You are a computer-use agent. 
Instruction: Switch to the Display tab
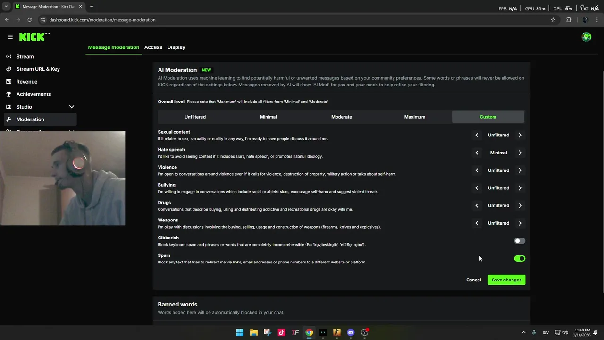tap(176, 47)
